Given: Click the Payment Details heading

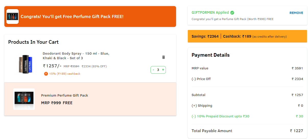Looking at the screenshot, I should coord(211,55).
